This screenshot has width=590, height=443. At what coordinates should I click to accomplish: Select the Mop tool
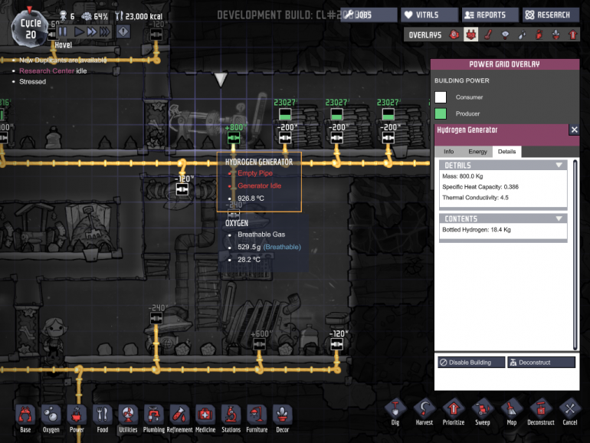[512, 412]
